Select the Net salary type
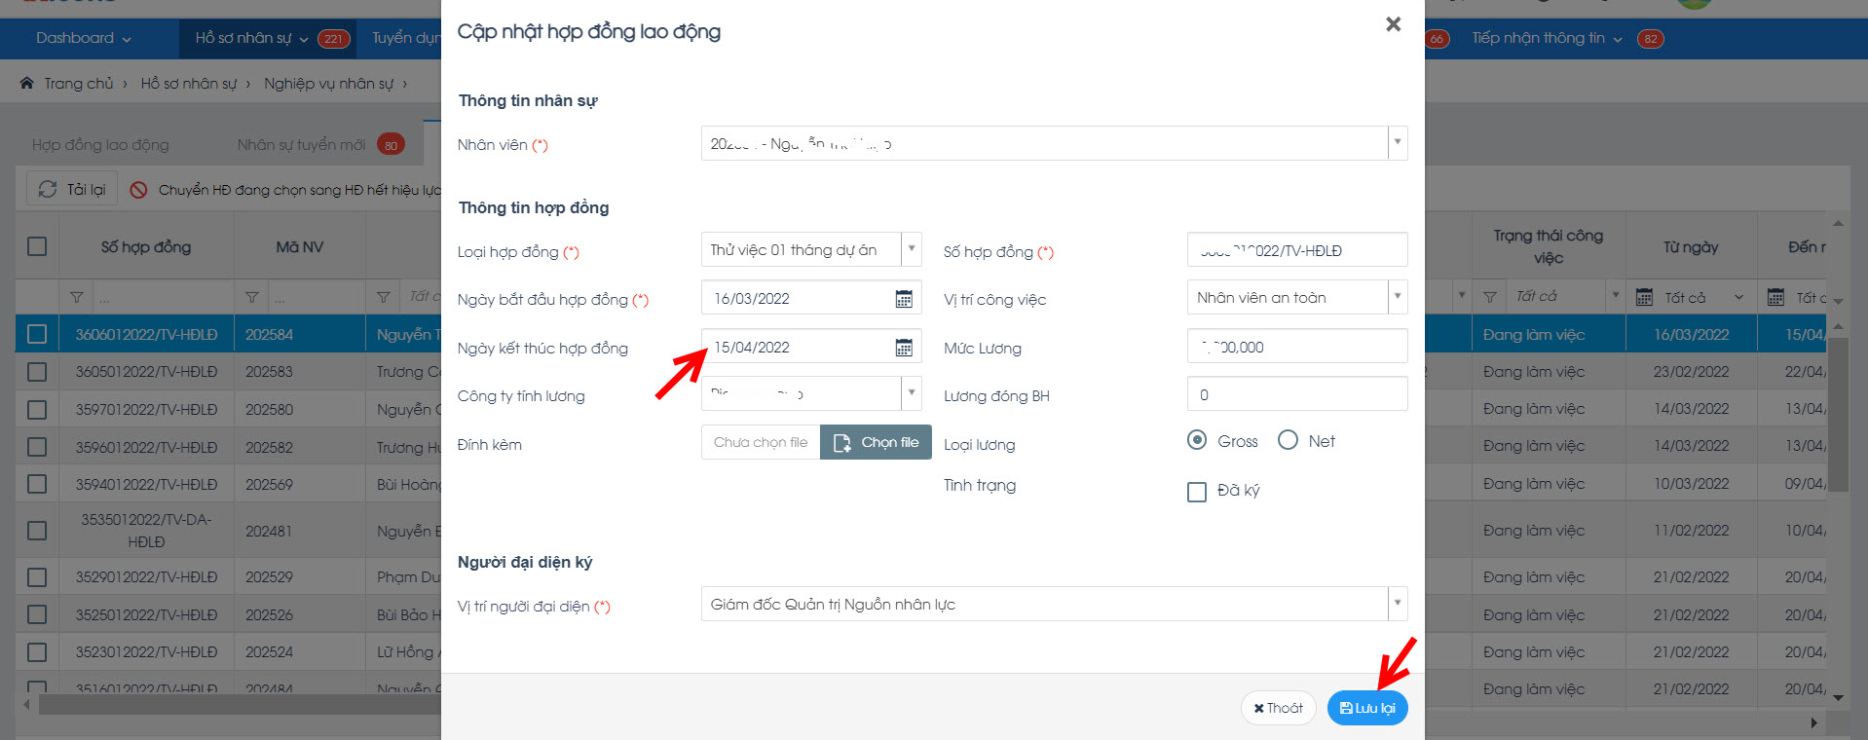This screenshot has width=1868, height=740. 1288,441
